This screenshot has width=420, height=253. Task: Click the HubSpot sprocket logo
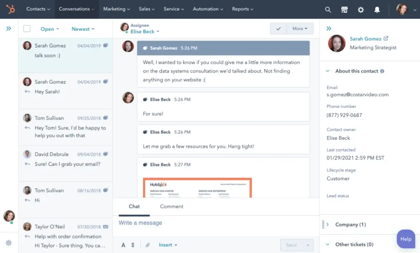[x=10, y=9]
